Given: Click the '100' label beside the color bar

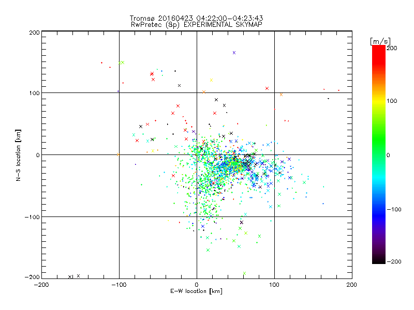Looking at the screenshot, I should [x=392, y=101].
